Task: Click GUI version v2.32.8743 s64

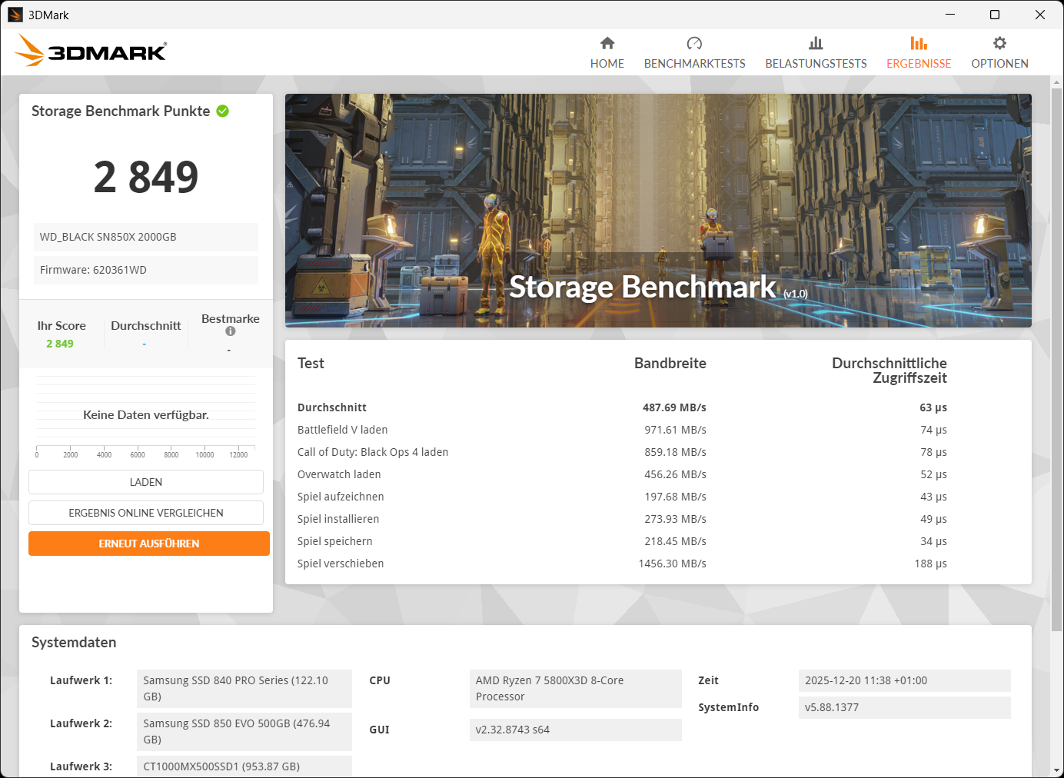Action: [x=576, y=730]
